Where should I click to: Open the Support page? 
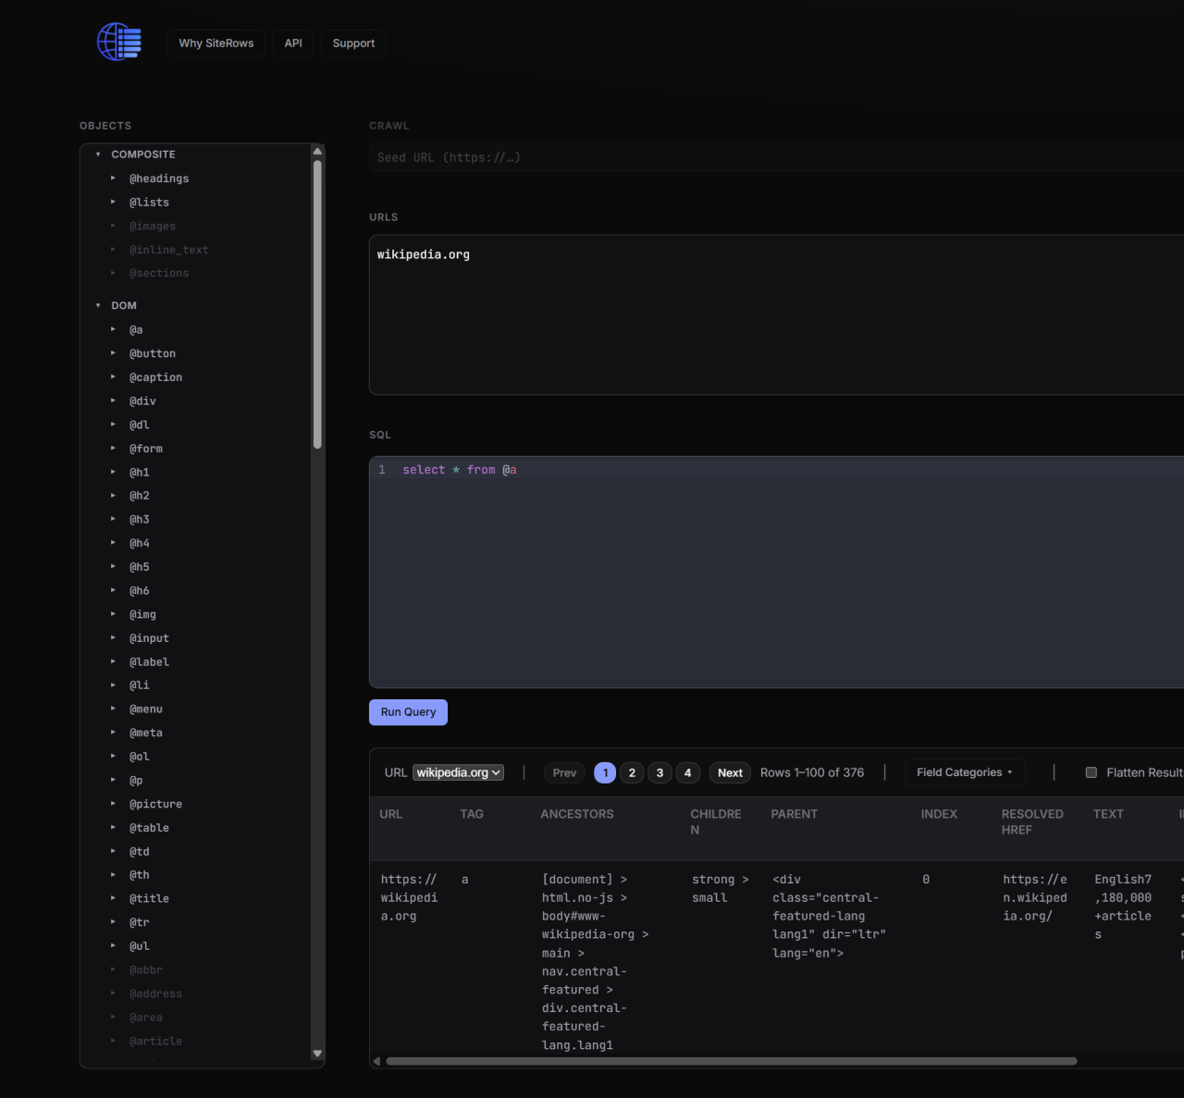click(353, 43)
